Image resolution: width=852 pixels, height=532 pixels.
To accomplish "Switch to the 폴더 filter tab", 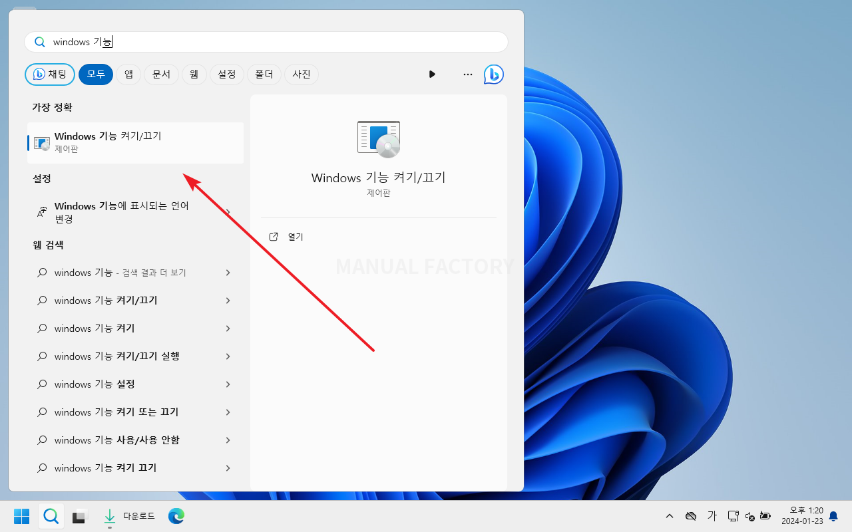I will pos(264,74).
